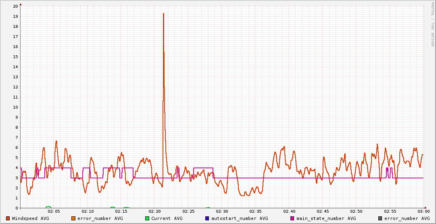The width and height of the screenshot is (436, 224).
Task: Click the 03:00 time axis label
Action: point(423,211)
